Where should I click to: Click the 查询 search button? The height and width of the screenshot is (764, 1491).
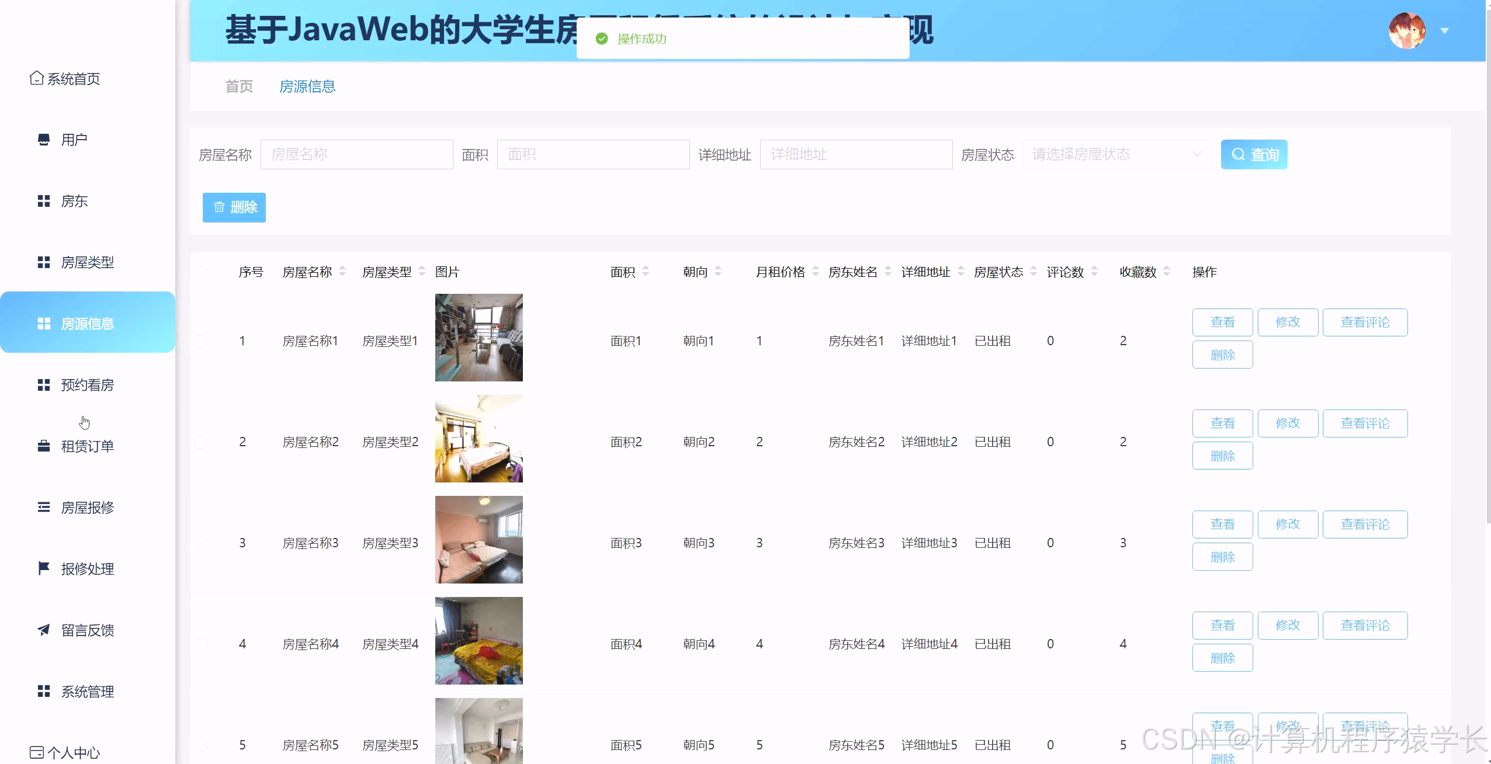coord(1254,154)
